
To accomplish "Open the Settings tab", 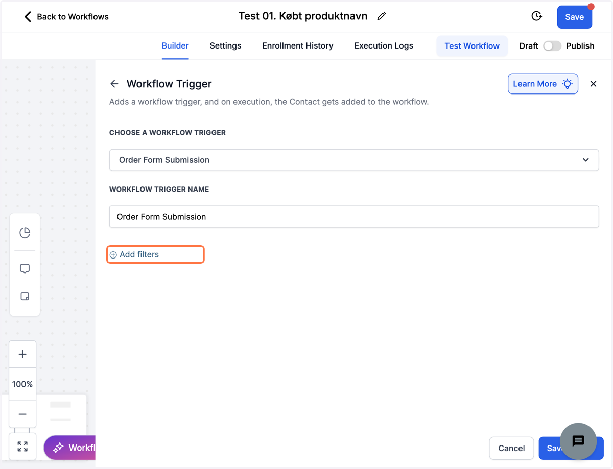I will pos(225,45).
